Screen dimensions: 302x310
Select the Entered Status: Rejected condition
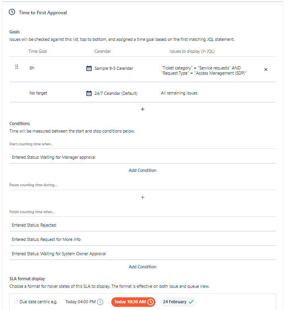(x=143, y=225)
